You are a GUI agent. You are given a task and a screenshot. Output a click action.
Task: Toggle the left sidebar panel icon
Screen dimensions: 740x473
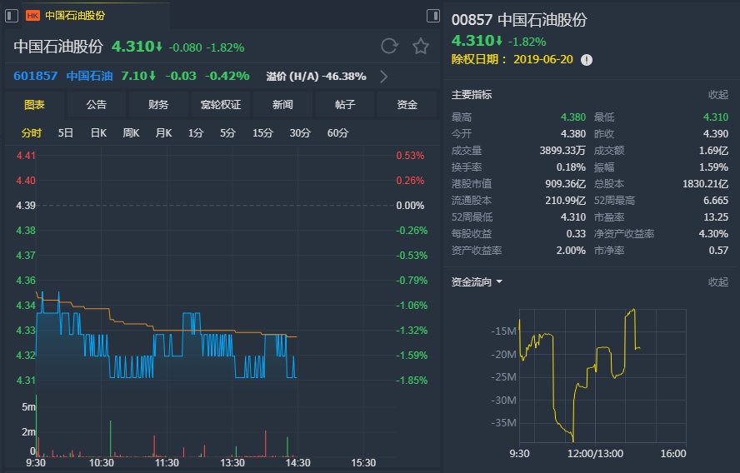click(x=12, y=15)
